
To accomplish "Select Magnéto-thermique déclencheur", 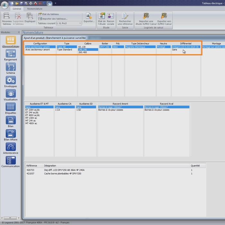I will click(x=140, y=47).
